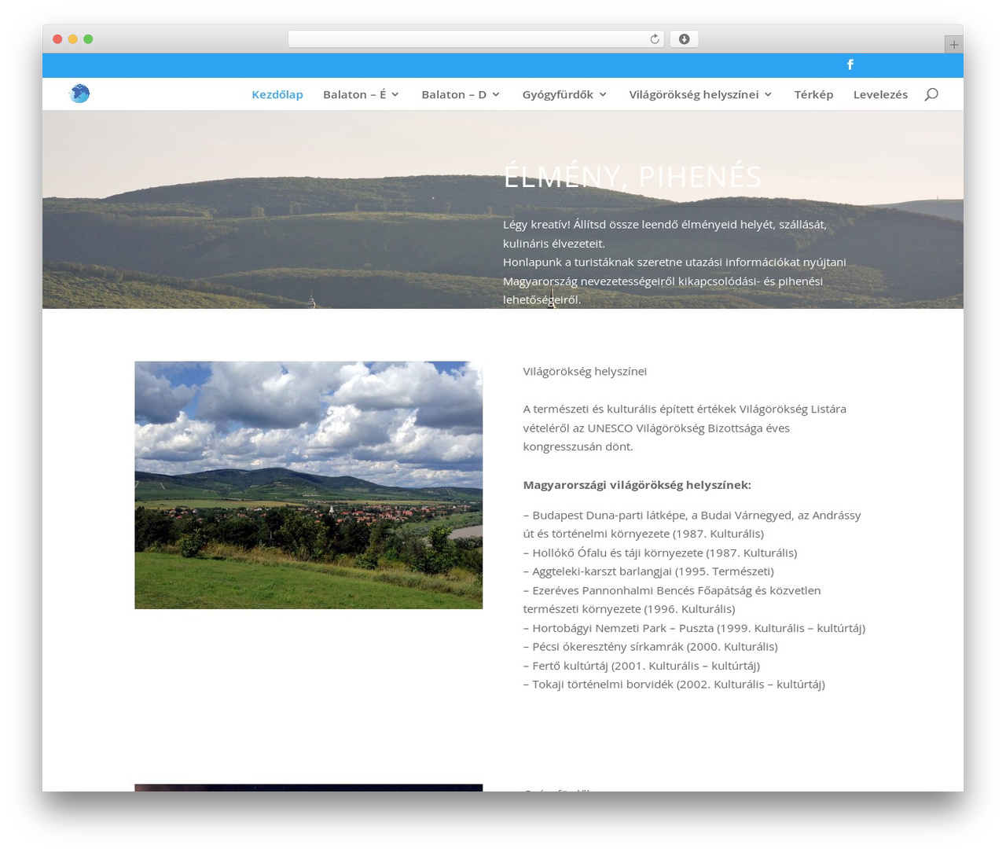Screen dimensions: 1006x852
Task: Click the site globe logo
Action: (x=79, y=94)
